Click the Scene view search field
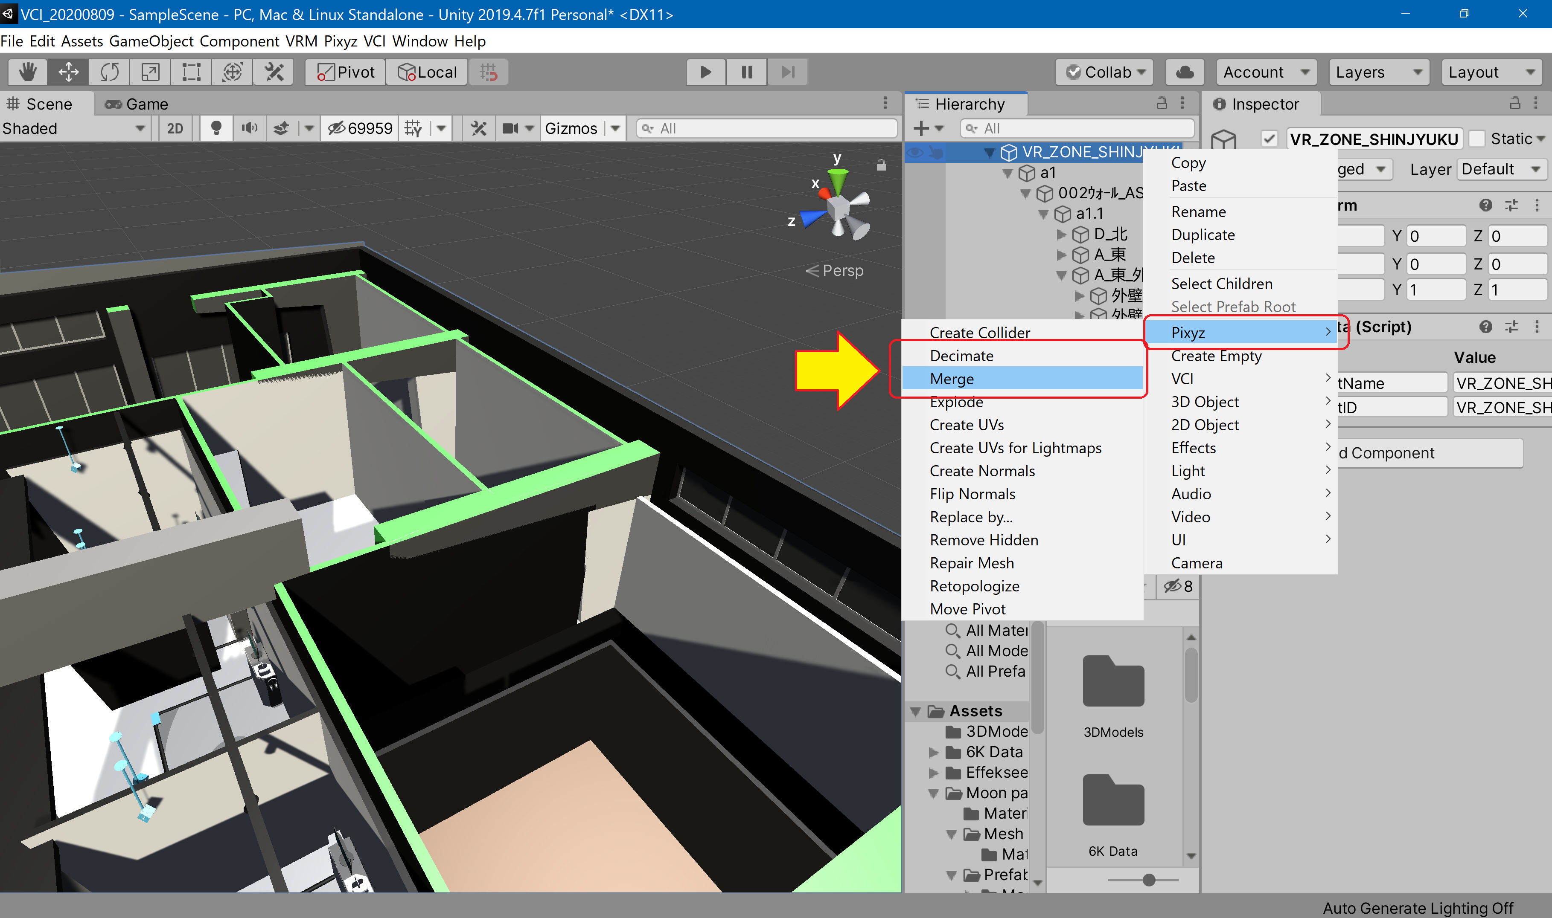Viewport: 1552px width, 918px height. point(767,128)
